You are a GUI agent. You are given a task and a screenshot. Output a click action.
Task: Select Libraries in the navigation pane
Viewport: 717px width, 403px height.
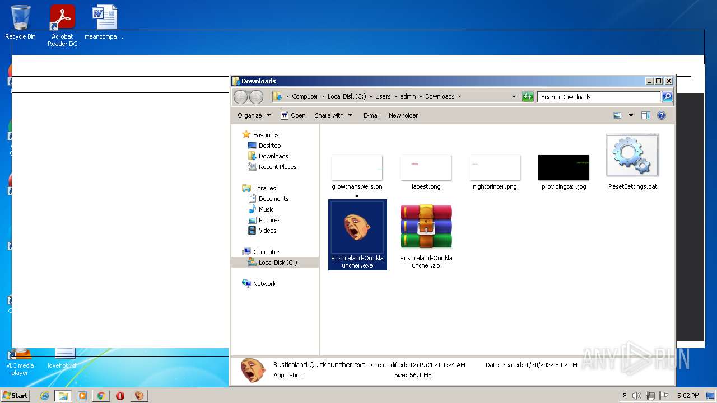[x=264, y=188]
